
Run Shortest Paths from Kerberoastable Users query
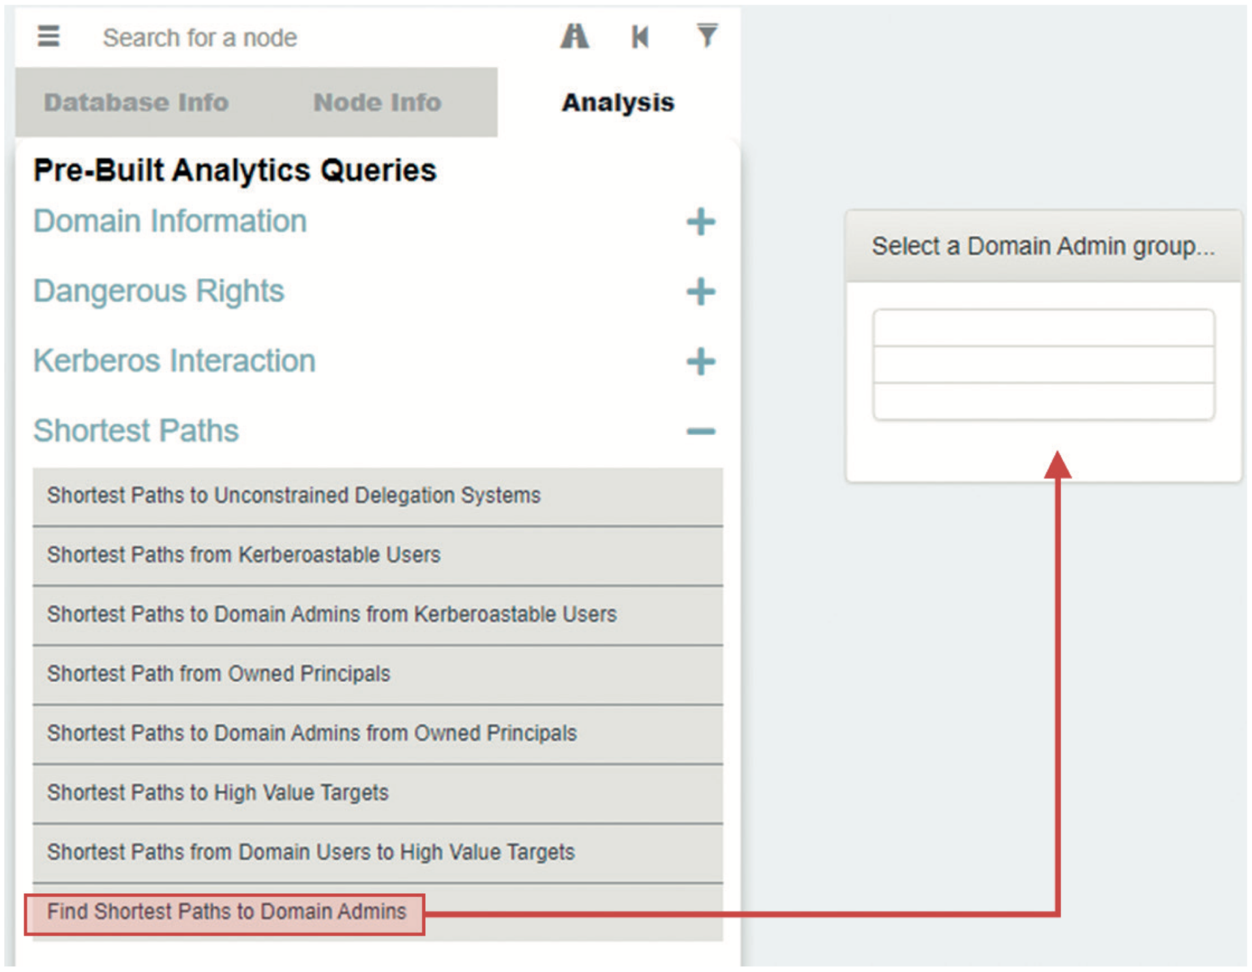[243, 555]
